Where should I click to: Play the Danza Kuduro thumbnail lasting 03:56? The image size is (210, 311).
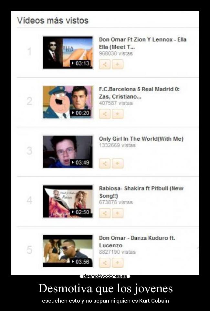[68, 251]
